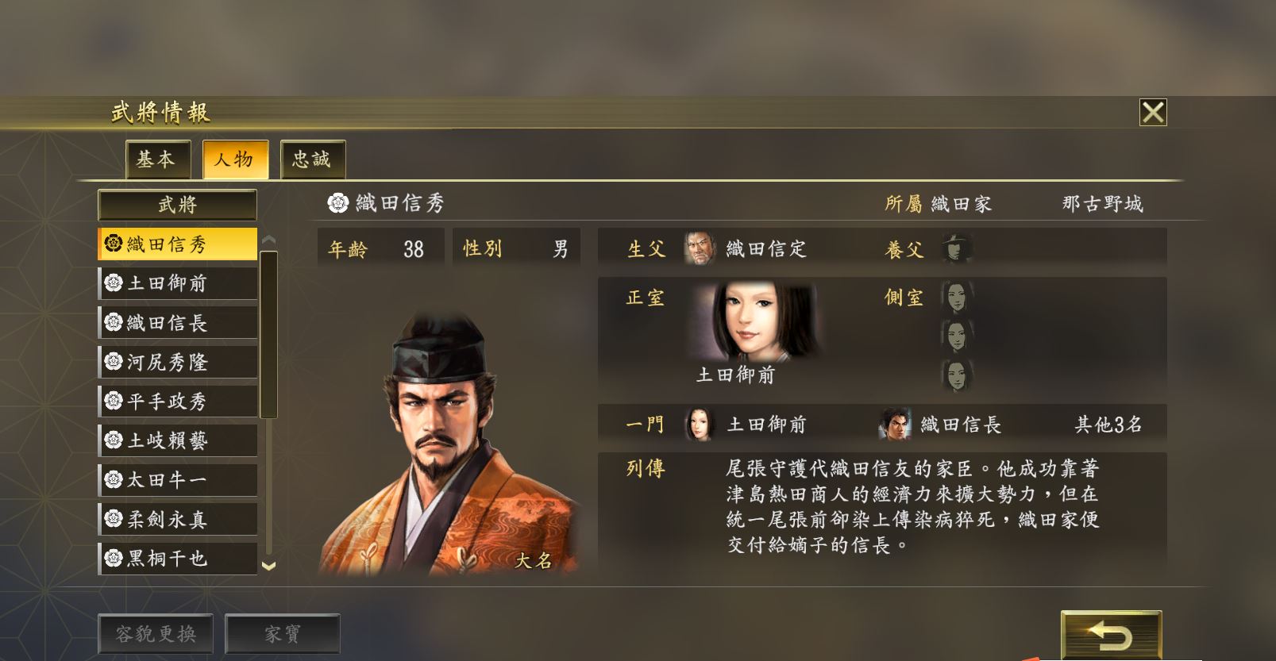Switch to the 忠誠 tab
The width and height of the screenshot is (1276, 661).
pyautogui.click(x=313, y=159)
